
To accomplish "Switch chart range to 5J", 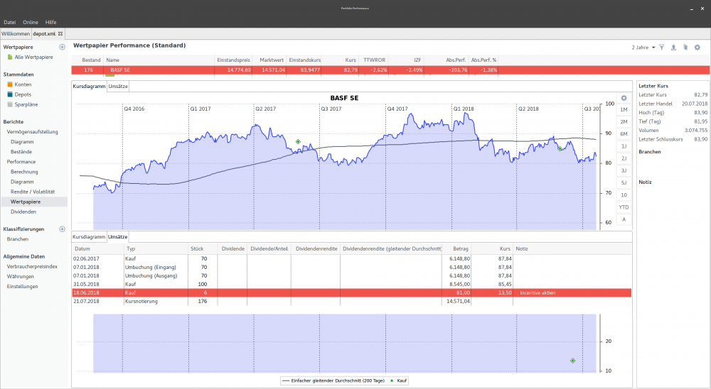I will 624,182.
